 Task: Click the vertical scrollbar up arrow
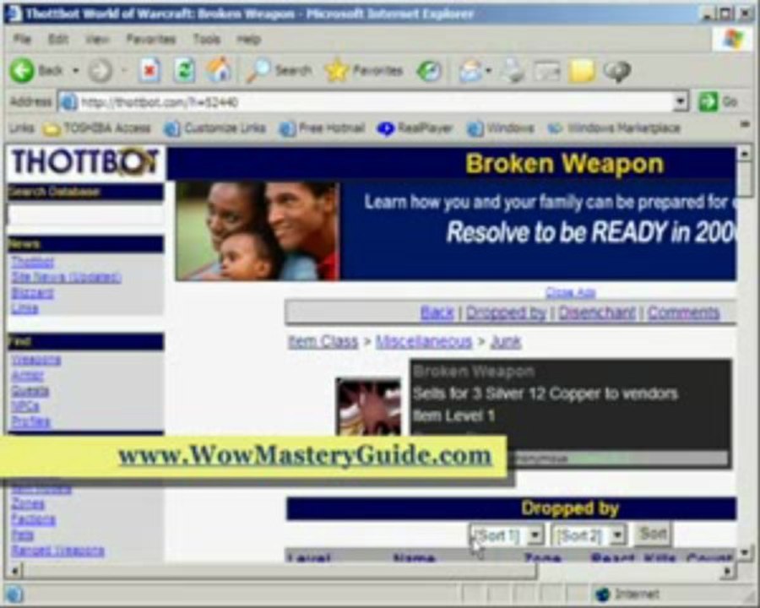tap(745, 155)
